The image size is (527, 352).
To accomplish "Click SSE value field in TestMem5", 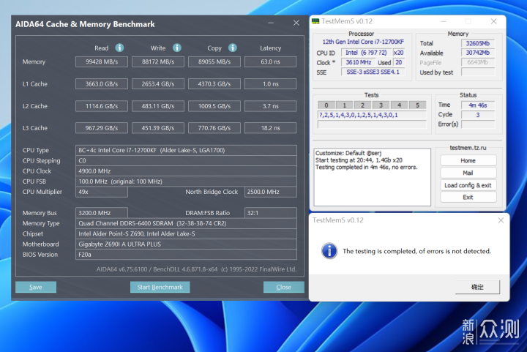I will click(373, 72).
